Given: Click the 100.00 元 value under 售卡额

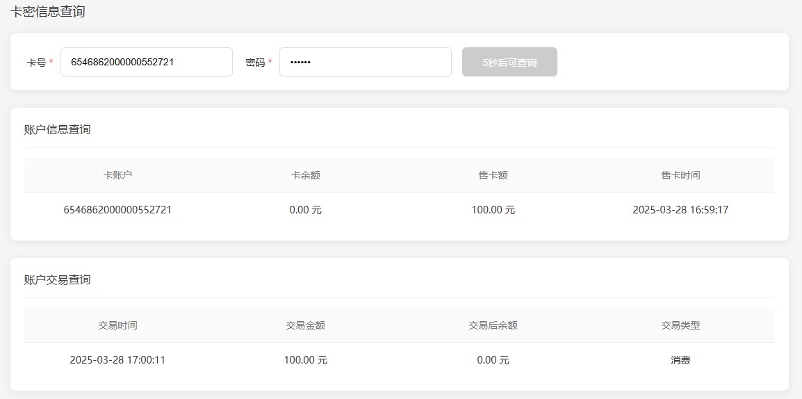Looking at the screenshot, I should 493,210.
